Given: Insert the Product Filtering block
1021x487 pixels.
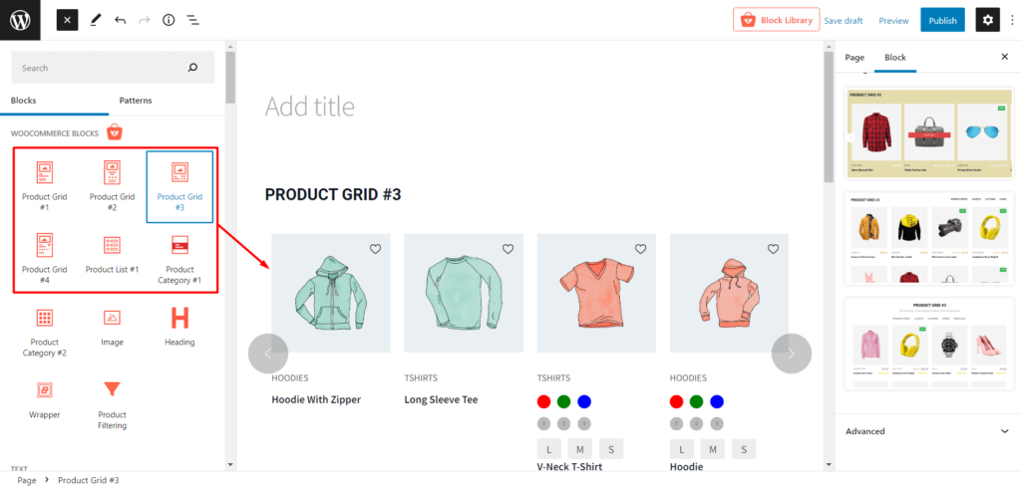Looking at the screenshot, I should click(x=112, y=404).
